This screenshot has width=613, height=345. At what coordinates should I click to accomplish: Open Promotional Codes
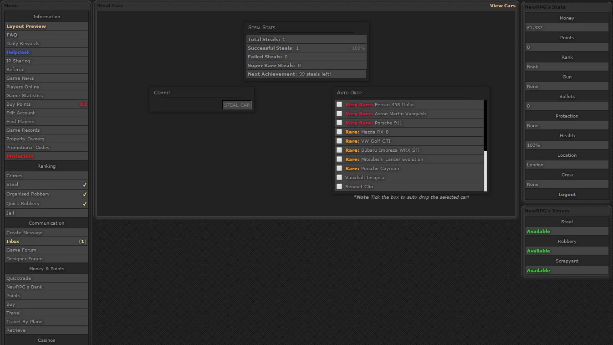pyautogui.click(x=46, y=148)
